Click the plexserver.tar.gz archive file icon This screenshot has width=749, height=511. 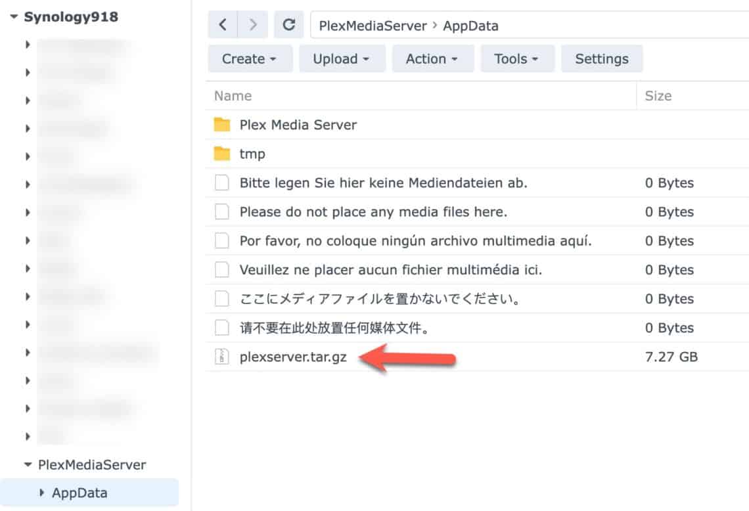(221, 357)
